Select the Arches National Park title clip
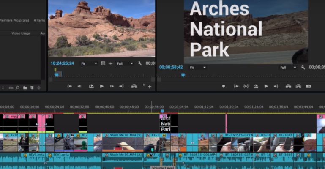Viewport: 325px width, 169px height. 166,123
